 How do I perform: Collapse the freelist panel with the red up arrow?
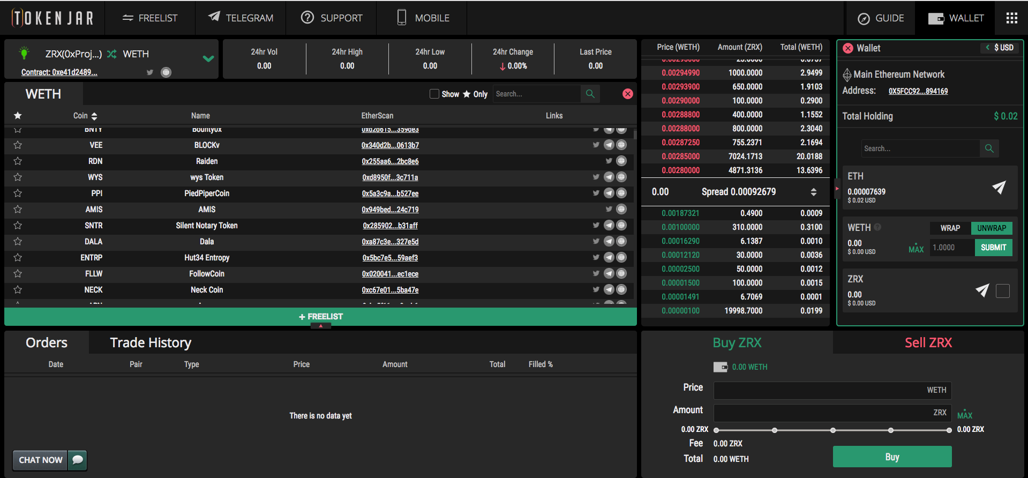[x=321, y=326]
